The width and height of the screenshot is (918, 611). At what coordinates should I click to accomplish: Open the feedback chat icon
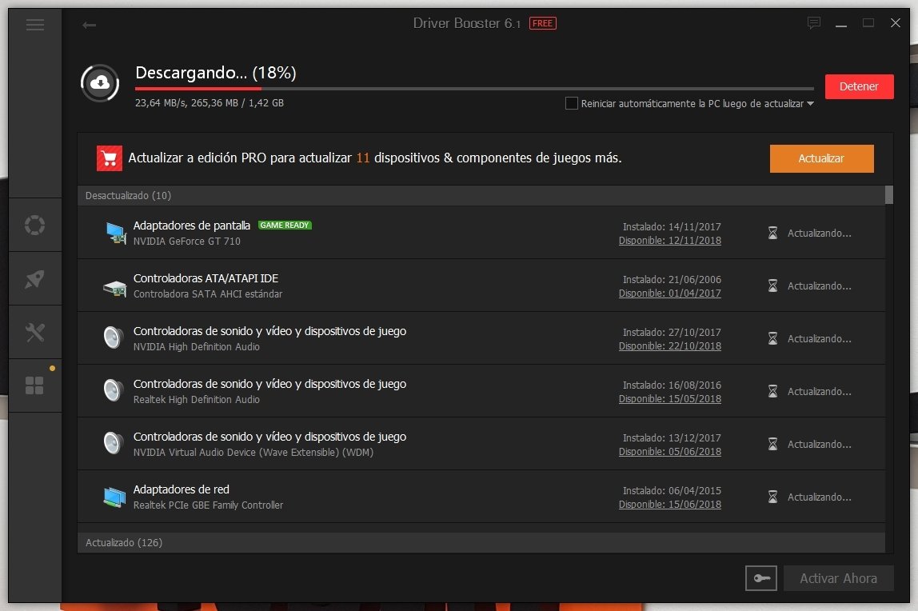[x=814, y=23]
